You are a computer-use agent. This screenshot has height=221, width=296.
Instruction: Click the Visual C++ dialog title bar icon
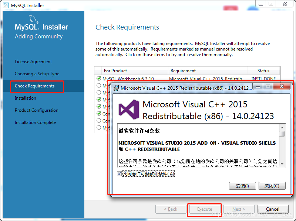point(116,88)
